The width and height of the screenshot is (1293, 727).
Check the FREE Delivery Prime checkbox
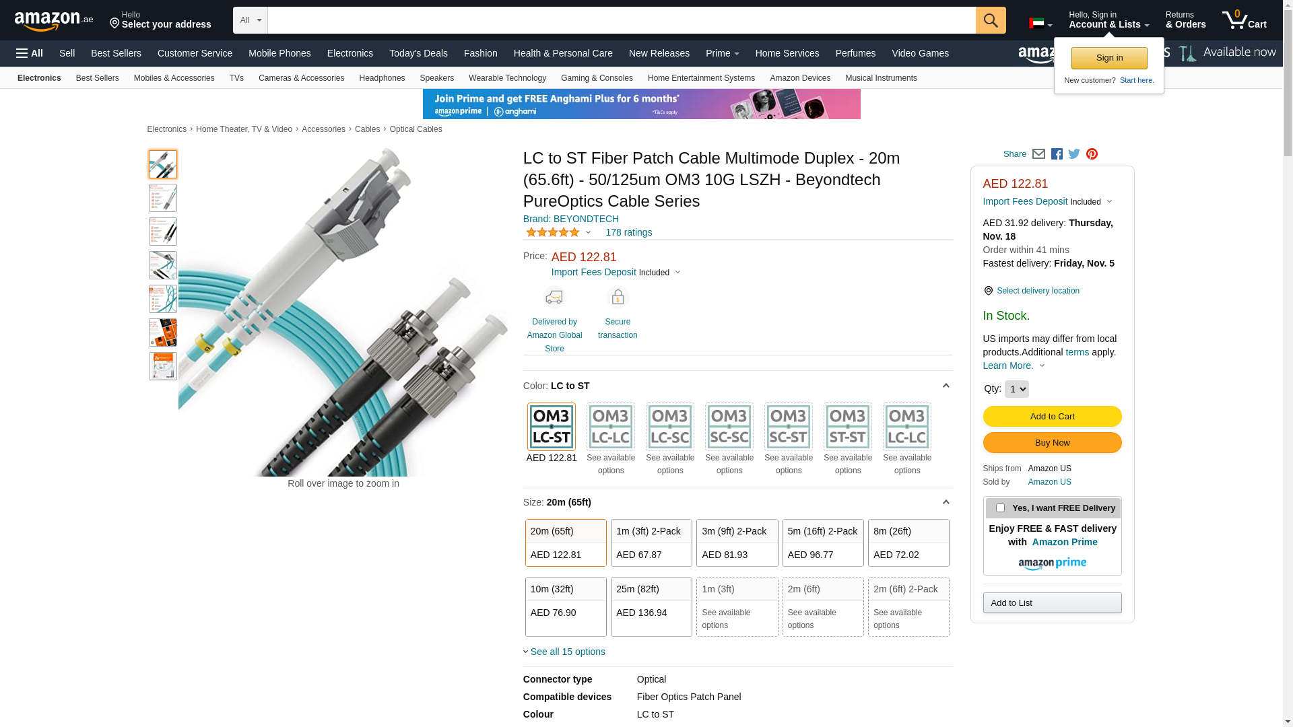[x=1000, y=508]
